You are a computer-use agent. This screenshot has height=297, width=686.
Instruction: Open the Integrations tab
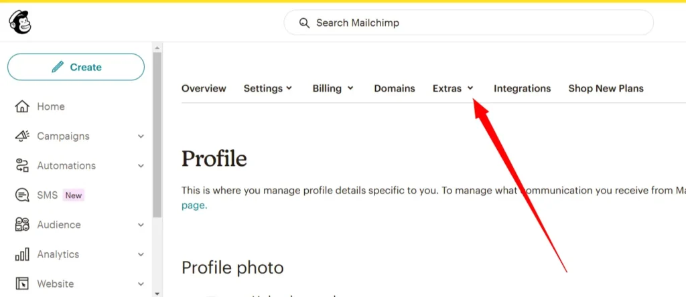coord(523,88)
